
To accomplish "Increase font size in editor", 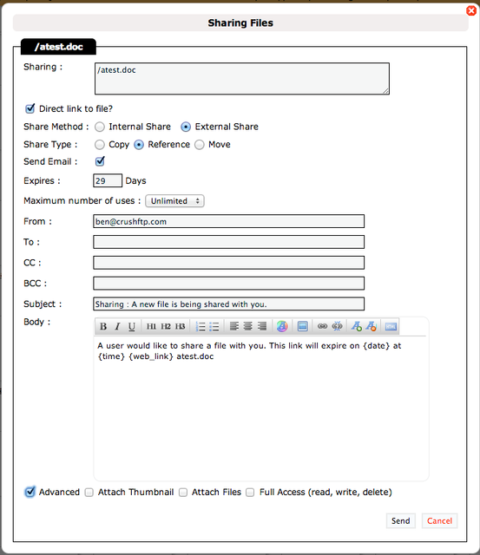I will [x=357, y=326].
